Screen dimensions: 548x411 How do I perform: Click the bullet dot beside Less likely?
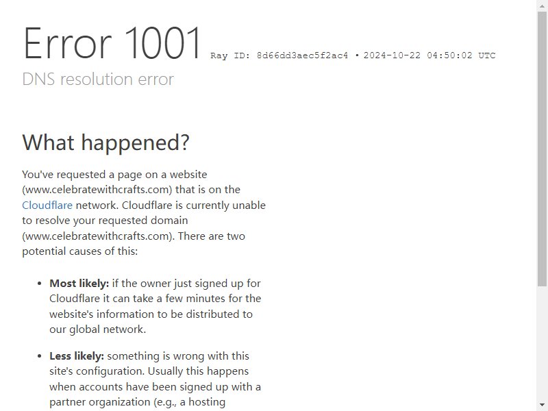tap(40, 356)
